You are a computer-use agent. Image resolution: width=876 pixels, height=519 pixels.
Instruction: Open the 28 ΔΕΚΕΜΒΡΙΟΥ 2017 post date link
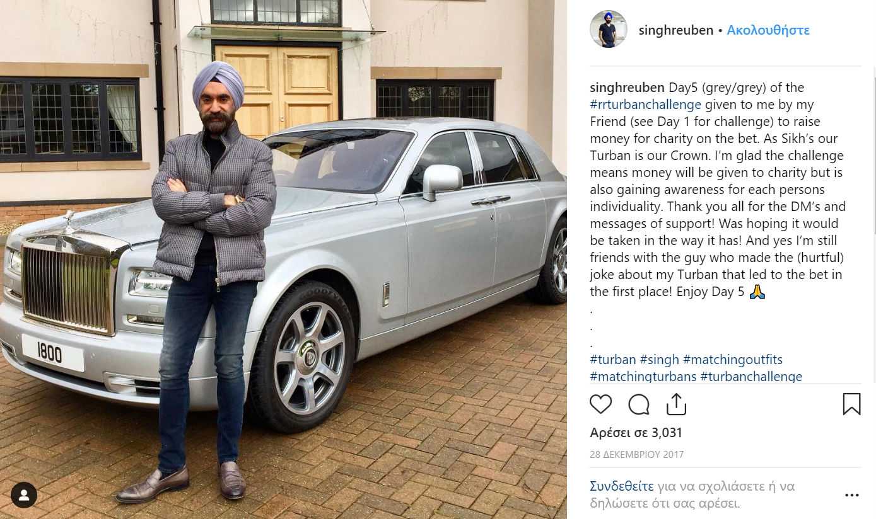pyautogui.click(x=636, y=454)
